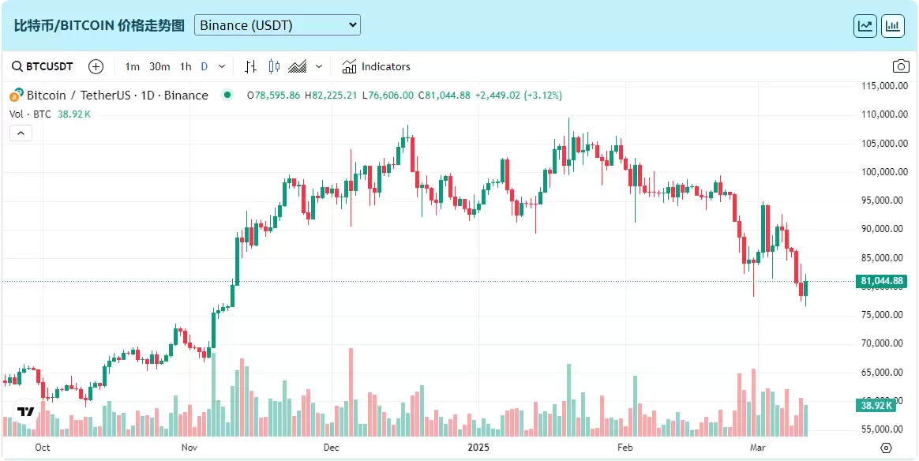Select the column chart view icon
Viewport: 919px width, 461px height.
[x=893, y=25]
